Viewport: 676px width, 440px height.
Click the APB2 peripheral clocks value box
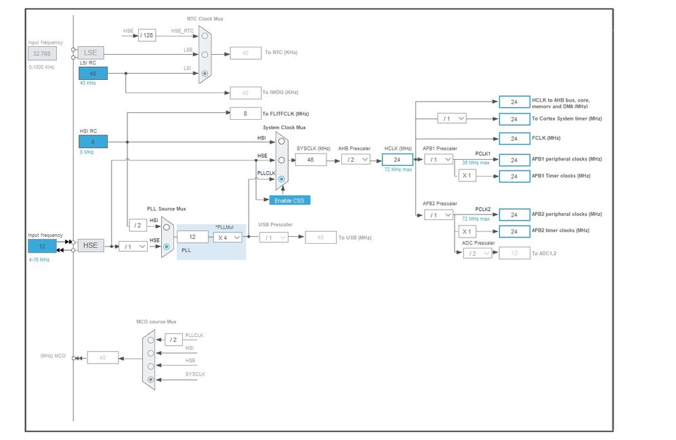(514, 215)
